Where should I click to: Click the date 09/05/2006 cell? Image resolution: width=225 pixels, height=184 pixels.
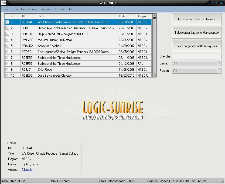pos(127,52)
